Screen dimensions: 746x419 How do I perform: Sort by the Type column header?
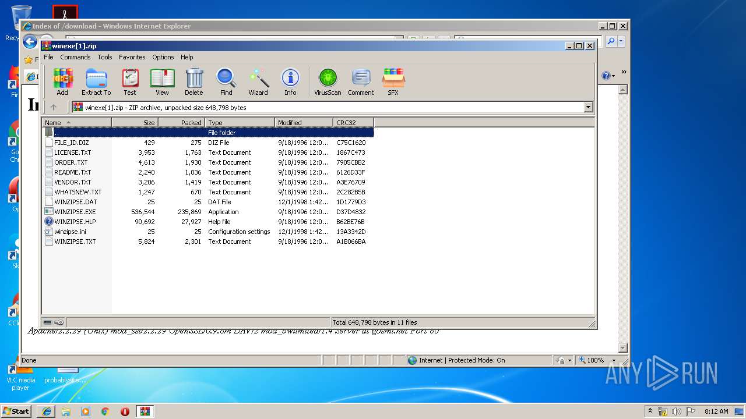[240, 123]
